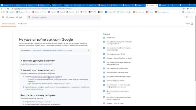The height and width of the screenshot is (110, 196).
Task: Open the 'Панель управления' bookmark
Action: pos(162,12)
